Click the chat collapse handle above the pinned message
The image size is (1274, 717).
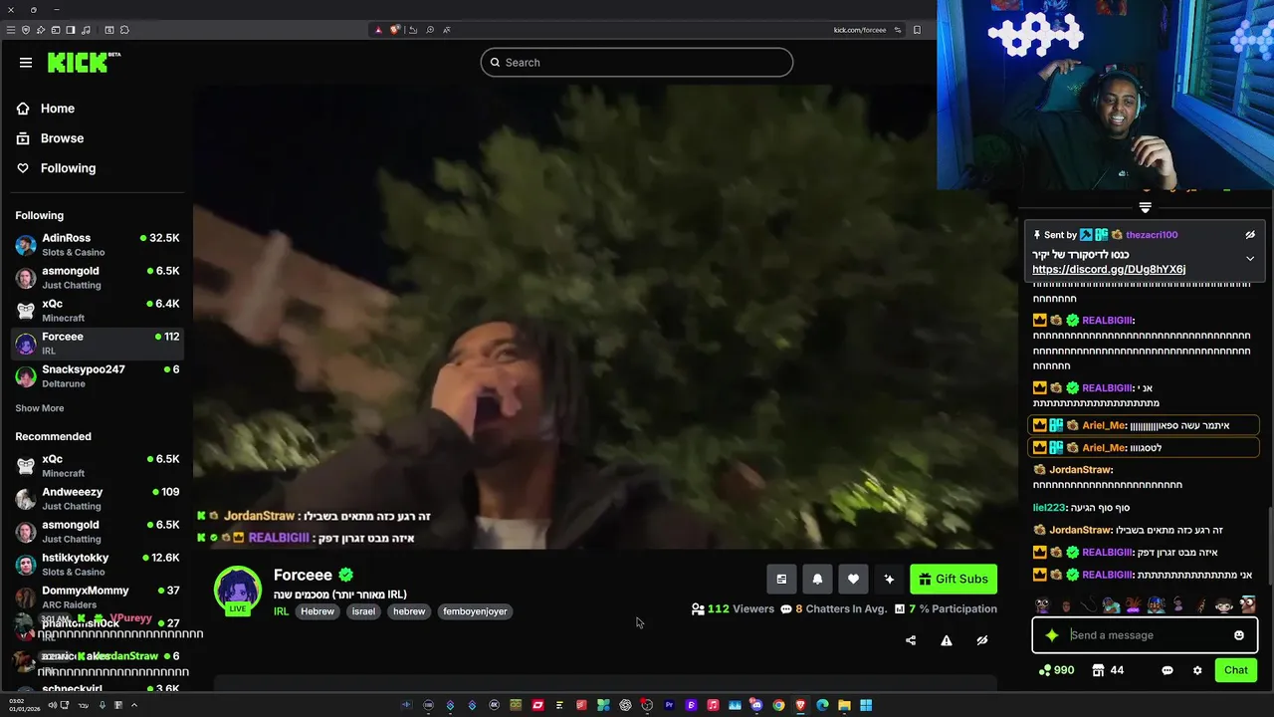1145,207
